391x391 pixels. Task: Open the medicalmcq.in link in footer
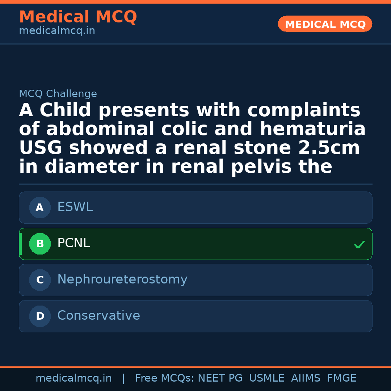[x=73, y=378]
